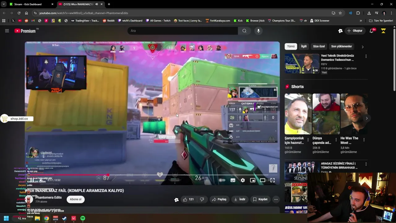Open Phantomera Edits channel name
The image size is (396, 223).
point(49,198)
